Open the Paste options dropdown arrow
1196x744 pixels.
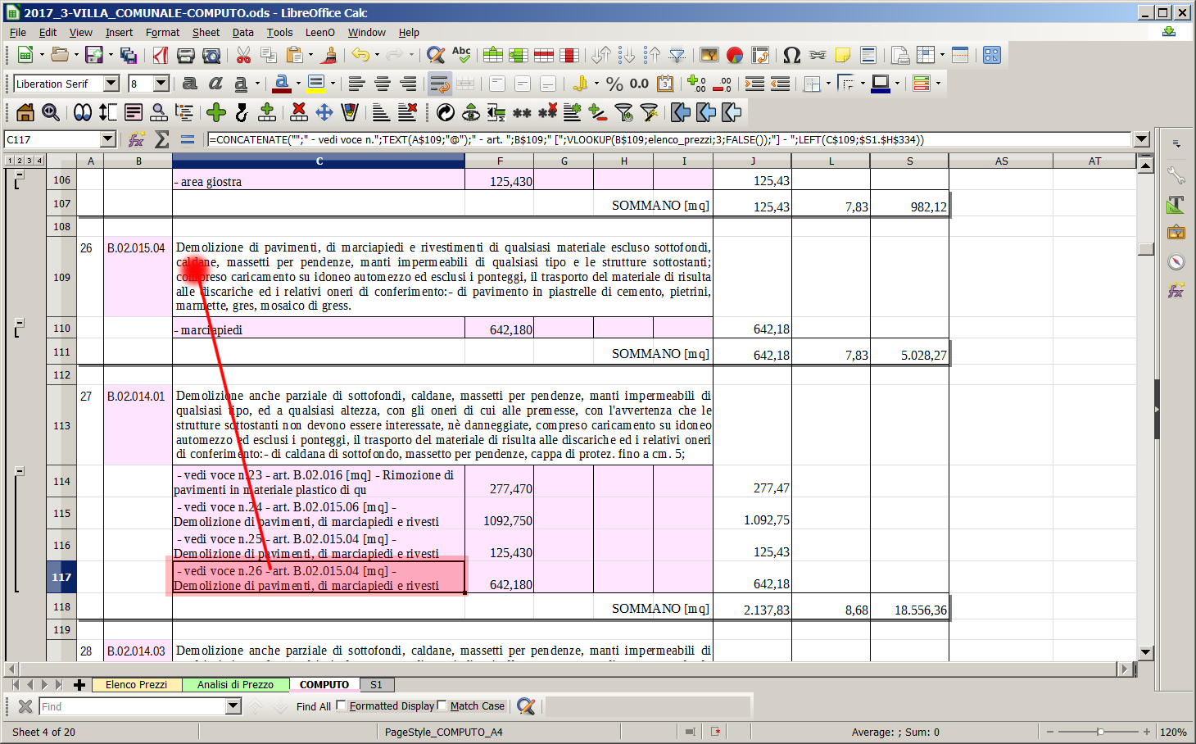tap(310, 55)
